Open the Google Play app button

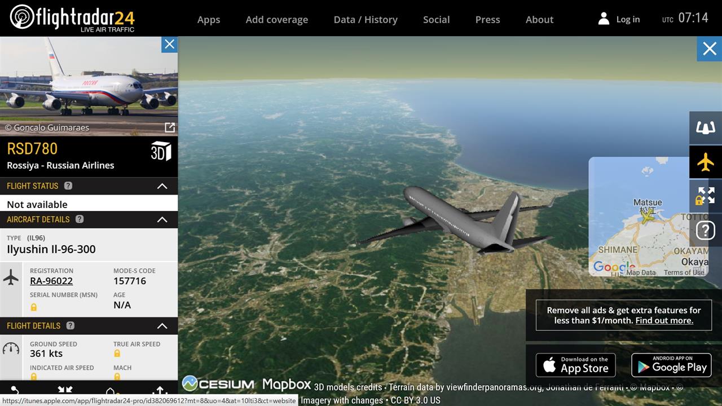coord(671,365)
